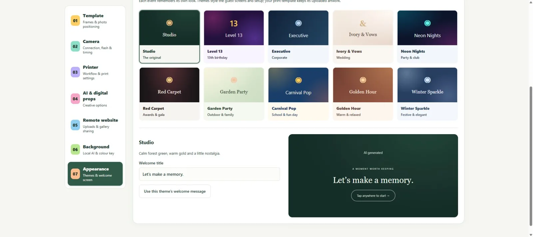Screen dimensions: 533x237
Task: Click the 01 Template step badge
Action: 75,21
